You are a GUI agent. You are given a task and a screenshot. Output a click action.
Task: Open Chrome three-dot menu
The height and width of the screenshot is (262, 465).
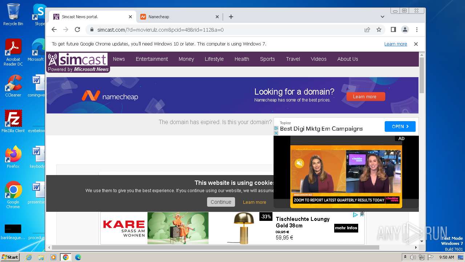(417, 29)
